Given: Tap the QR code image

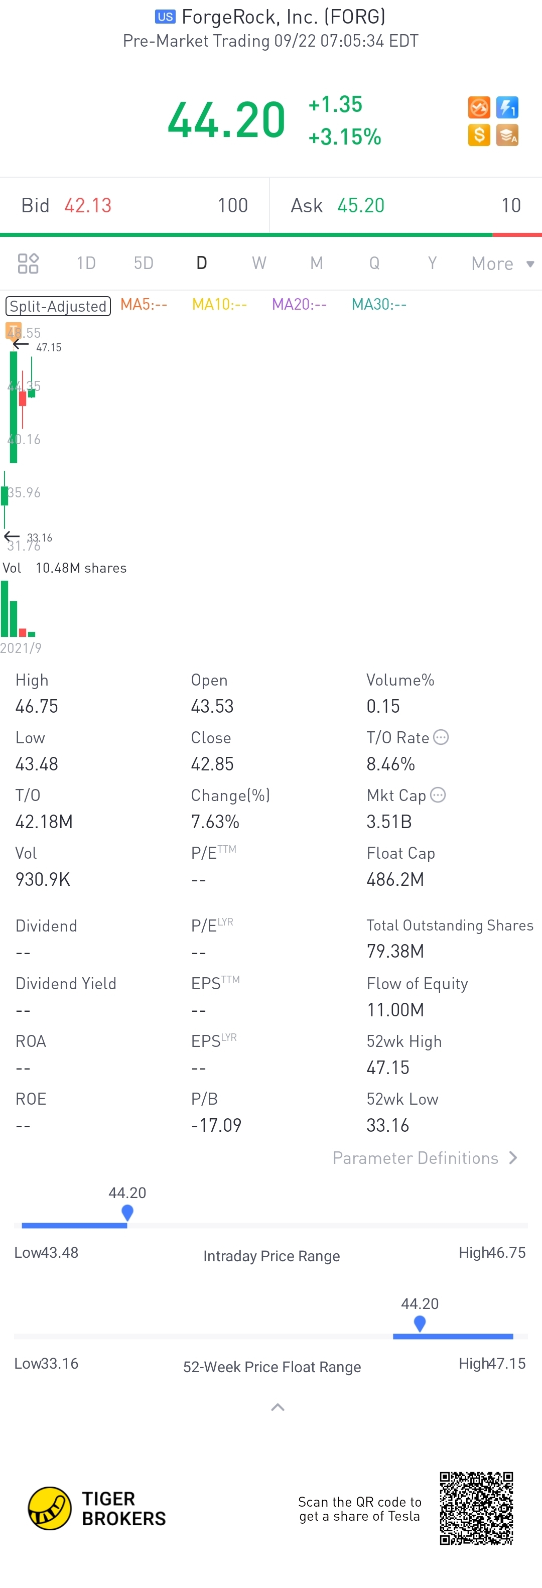Looking at the screenshot, I should pos(476,1508).
